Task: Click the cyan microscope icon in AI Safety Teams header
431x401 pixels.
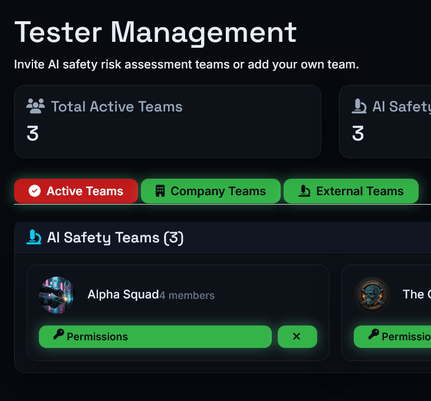Action: point(34,237)
